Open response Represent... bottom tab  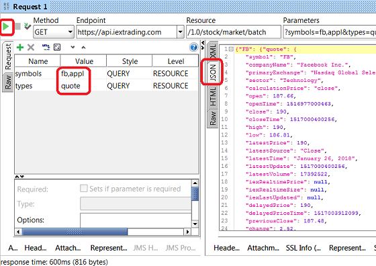347,248
